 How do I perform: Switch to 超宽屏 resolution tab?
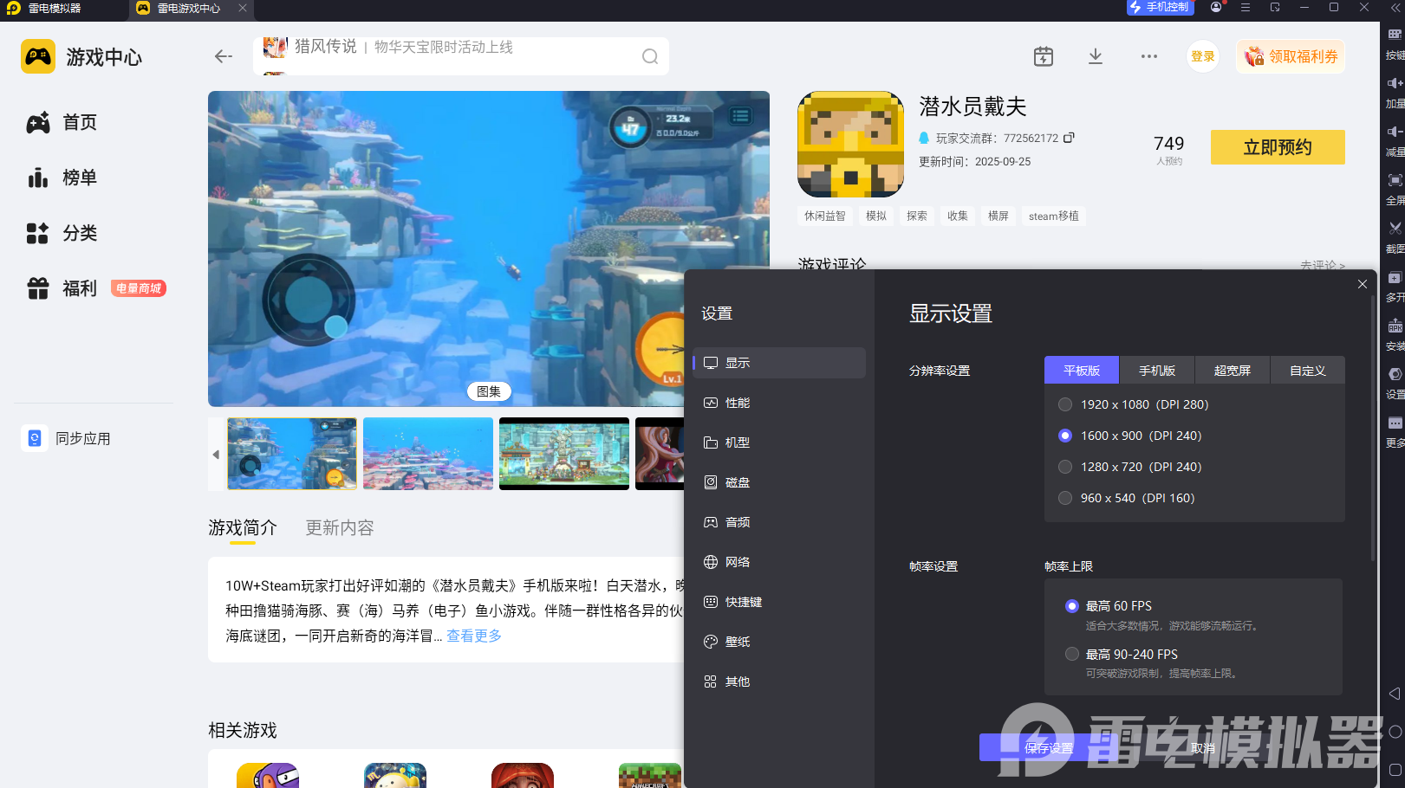point(1233,370)
